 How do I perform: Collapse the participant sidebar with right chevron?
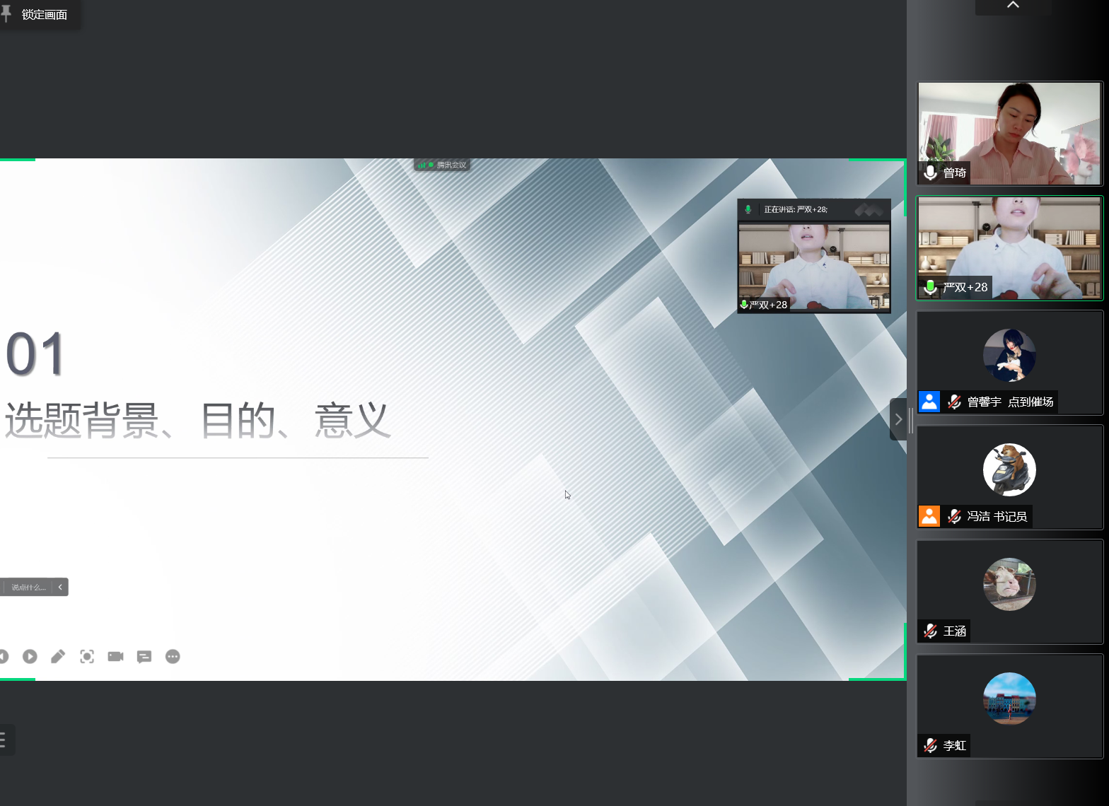898,419
